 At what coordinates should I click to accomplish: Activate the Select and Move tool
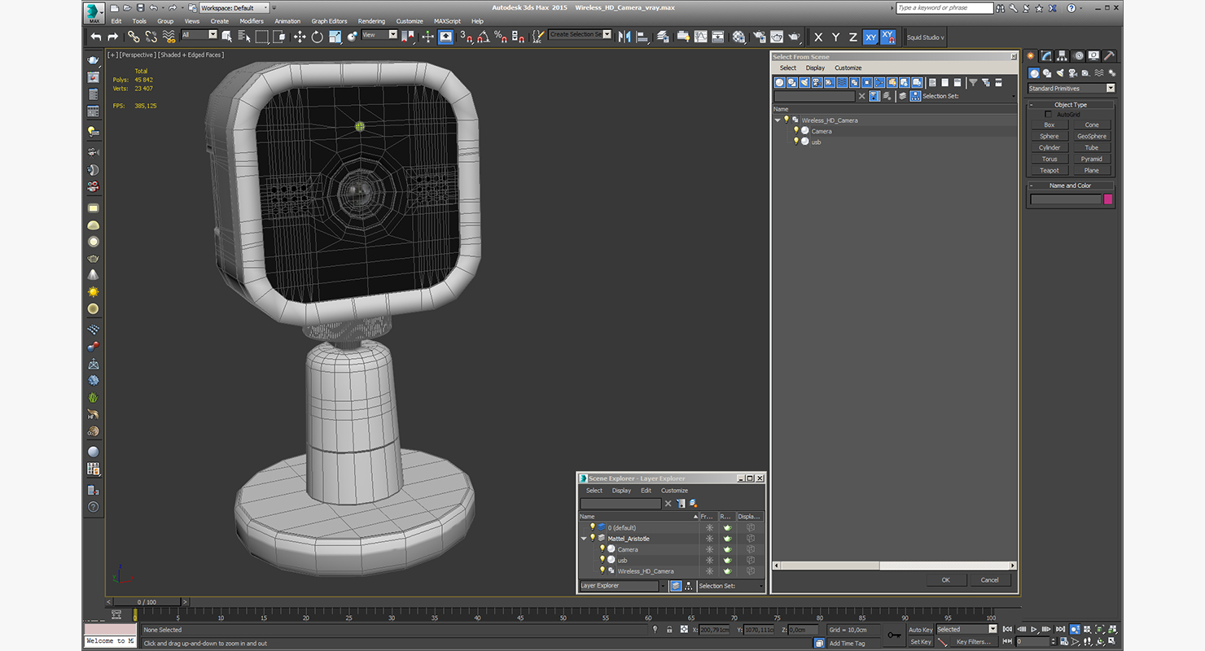pyautogui.click(x=299, y=37)
